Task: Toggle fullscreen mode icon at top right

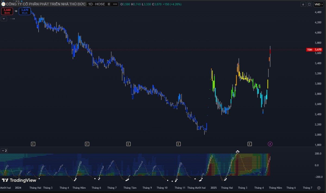Action: tap(310, 4)
